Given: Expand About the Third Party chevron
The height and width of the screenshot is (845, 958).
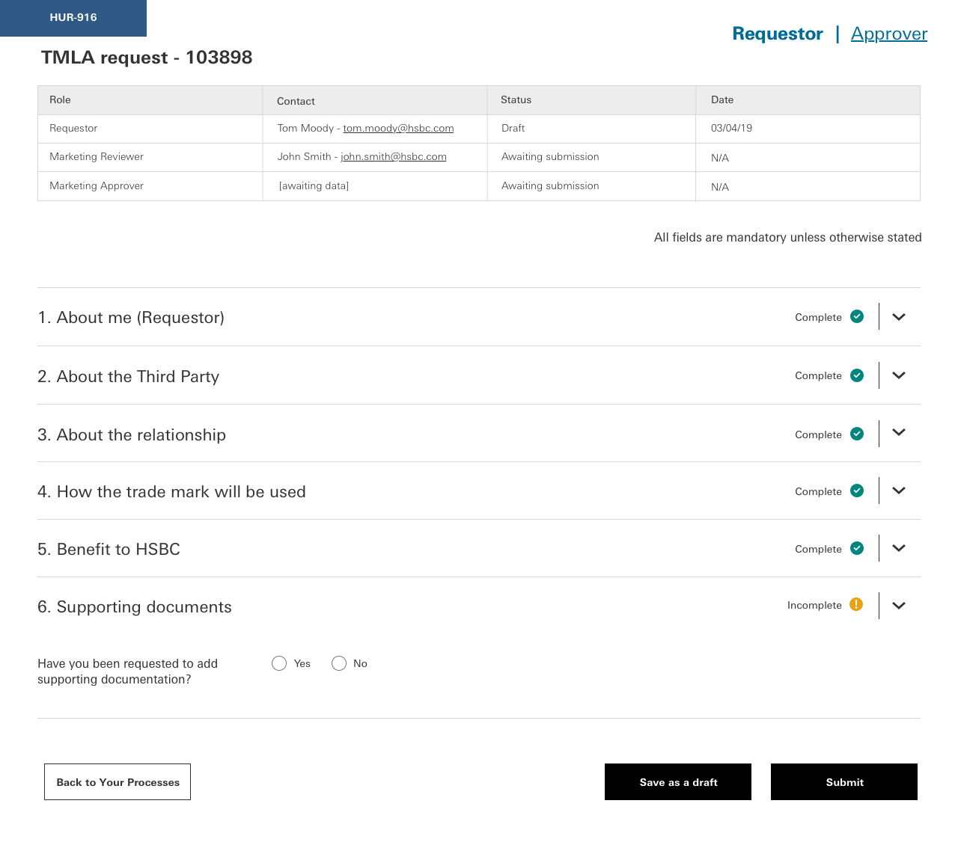Looking at the screenshot, I should (899, 375).
